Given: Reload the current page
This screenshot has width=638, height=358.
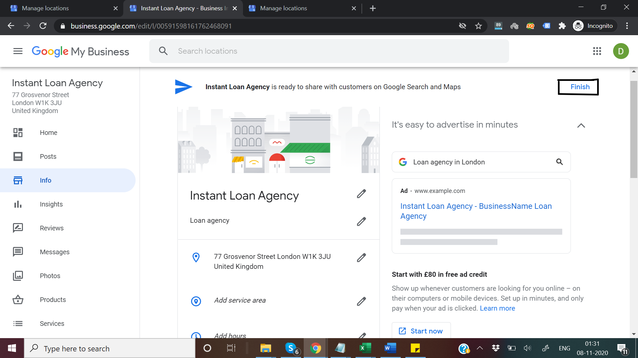Looking at the screenshot, I should point(43,26).
